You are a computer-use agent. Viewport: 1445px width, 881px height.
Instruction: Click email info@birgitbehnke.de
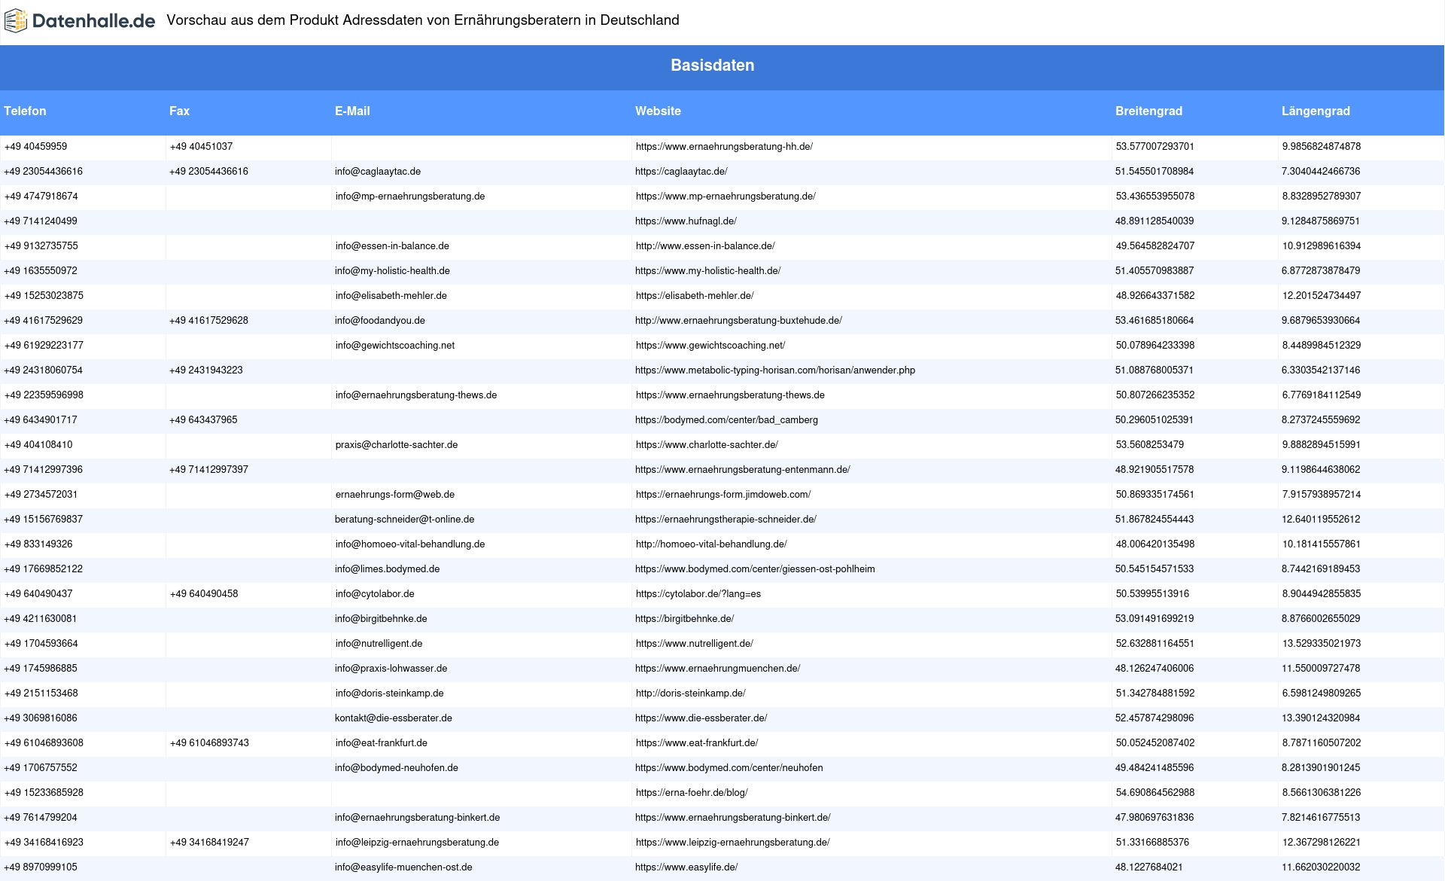[381, 619]
